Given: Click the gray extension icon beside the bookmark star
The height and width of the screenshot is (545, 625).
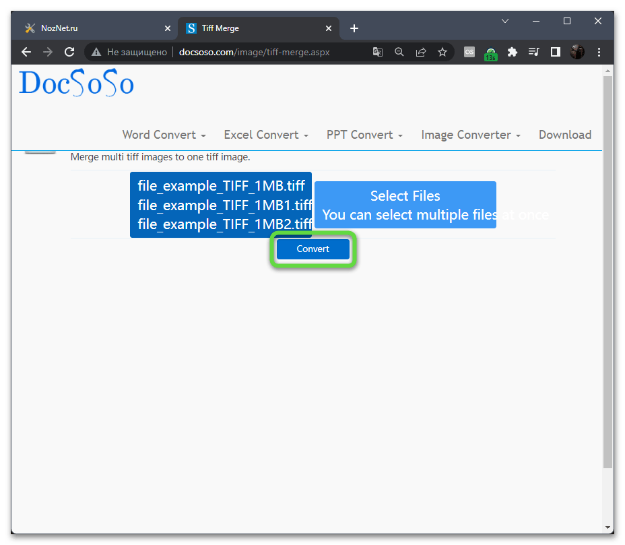Looking at the screenshot, I should coord(469,53).
